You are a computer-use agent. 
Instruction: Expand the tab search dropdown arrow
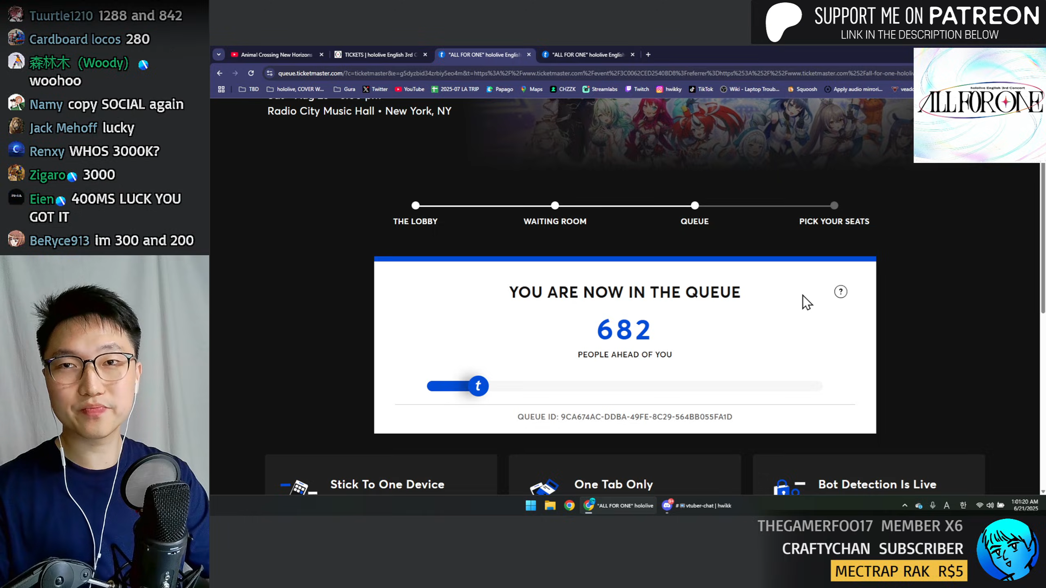click(219, 55)
